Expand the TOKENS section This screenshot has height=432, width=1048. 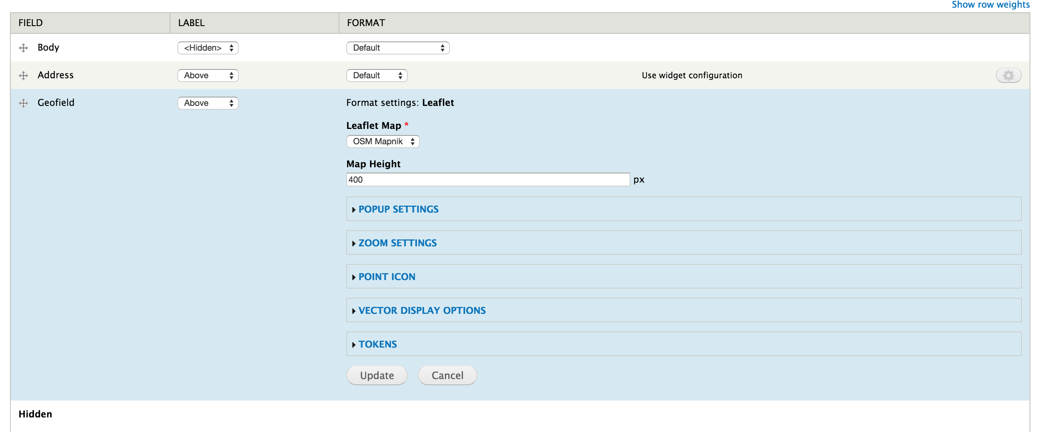click(x=375, y=344)
